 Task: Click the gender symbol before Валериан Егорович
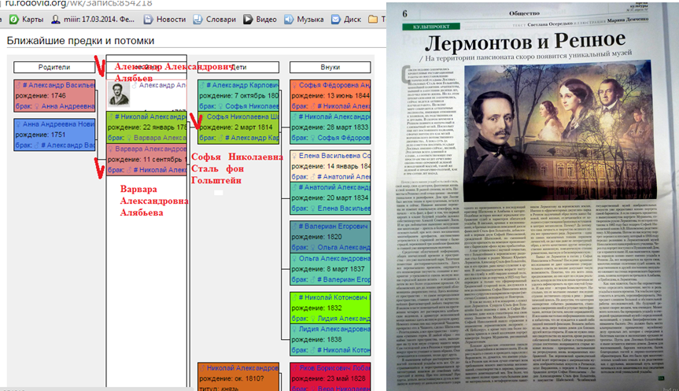click(294, 227)
